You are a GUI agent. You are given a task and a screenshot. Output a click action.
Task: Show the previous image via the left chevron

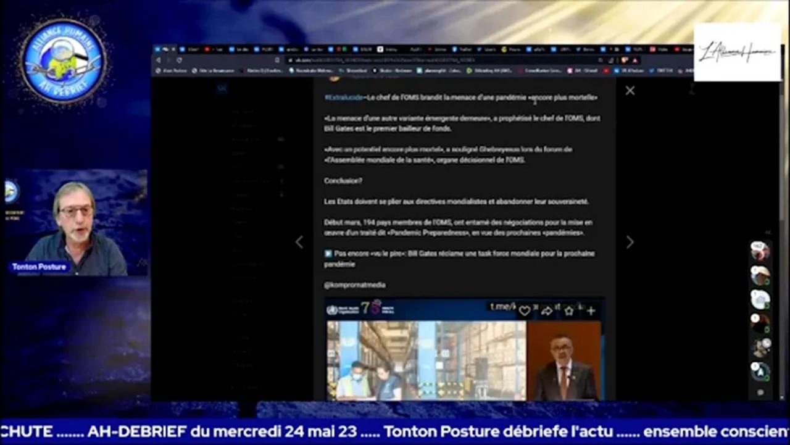pos(299,242)
